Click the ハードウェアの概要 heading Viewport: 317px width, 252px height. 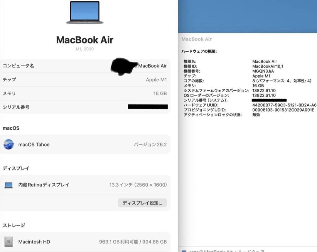tap(199, 52)
